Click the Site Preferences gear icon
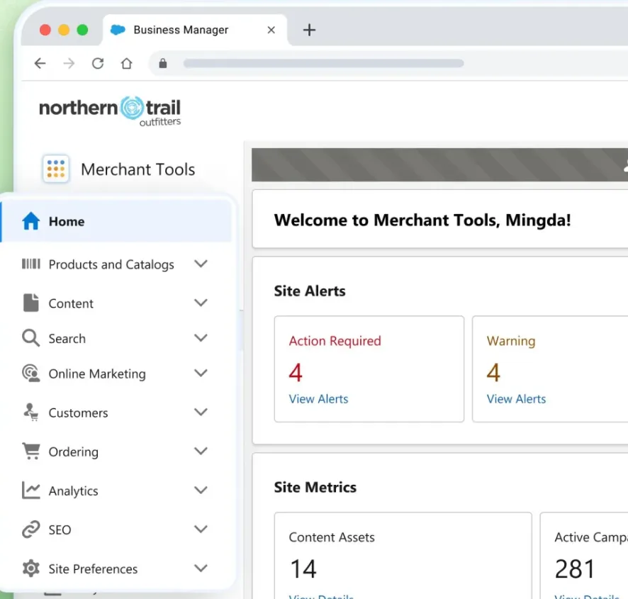628x599 pixels. coord(31,569)
